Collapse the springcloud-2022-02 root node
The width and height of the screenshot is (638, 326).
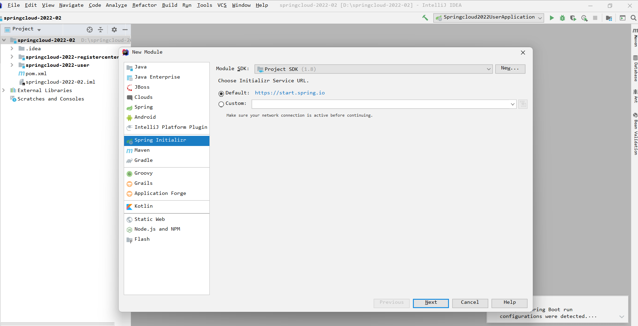[4, 40]
